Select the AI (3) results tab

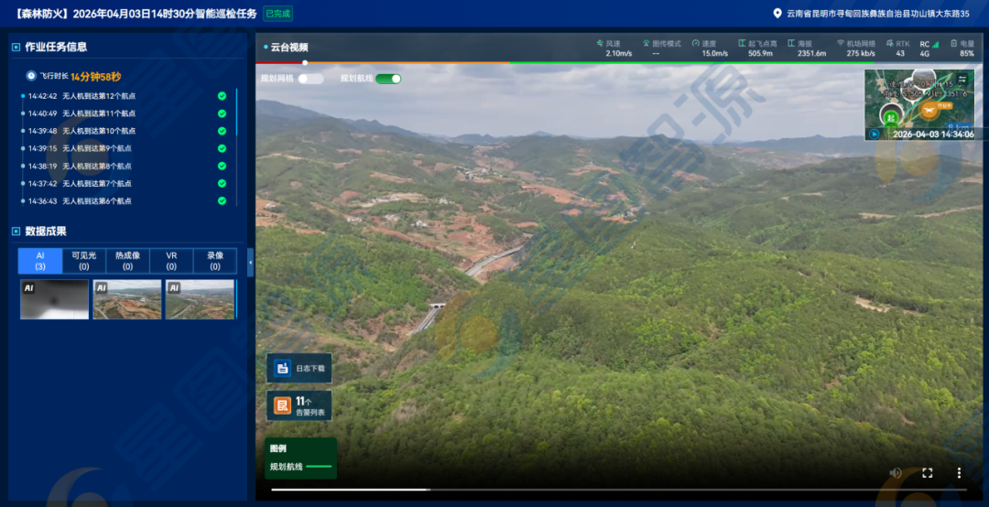39,261
